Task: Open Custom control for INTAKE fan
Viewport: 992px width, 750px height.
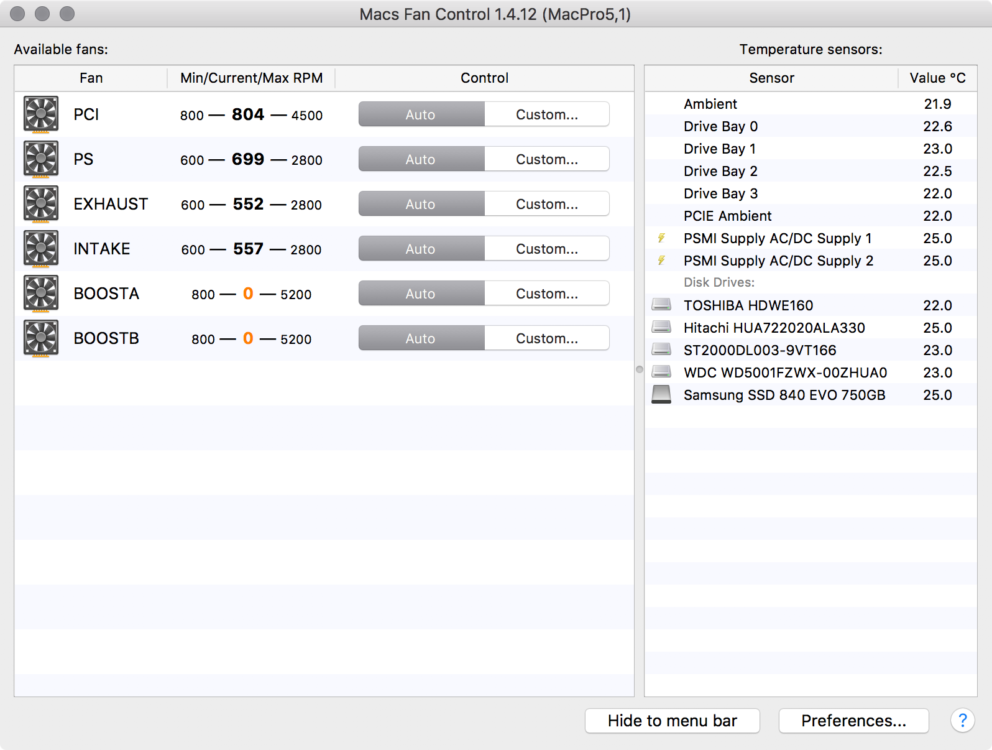Action: click(x=547, y=249)
